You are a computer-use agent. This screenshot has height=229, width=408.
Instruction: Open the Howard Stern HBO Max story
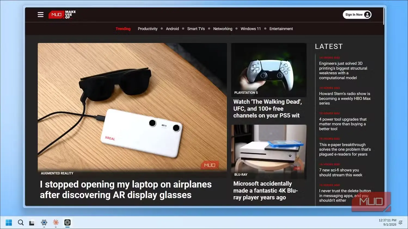click(345, 98)
